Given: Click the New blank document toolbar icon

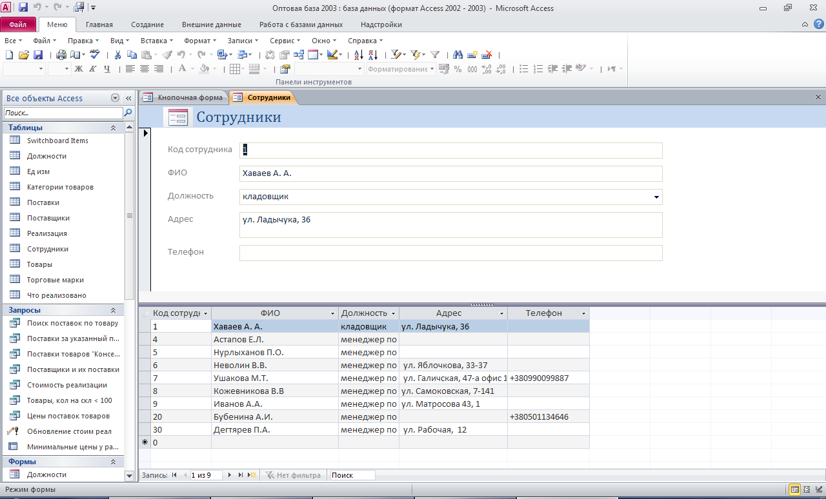Looking at the screenshot, I should point(9,55).
